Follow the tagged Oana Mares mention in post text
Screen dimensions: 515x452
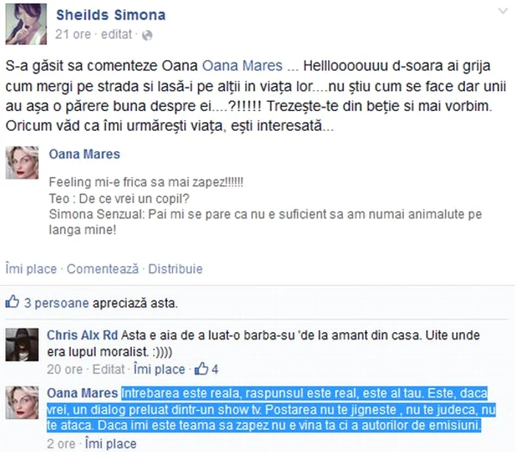[x=242, y=65]
